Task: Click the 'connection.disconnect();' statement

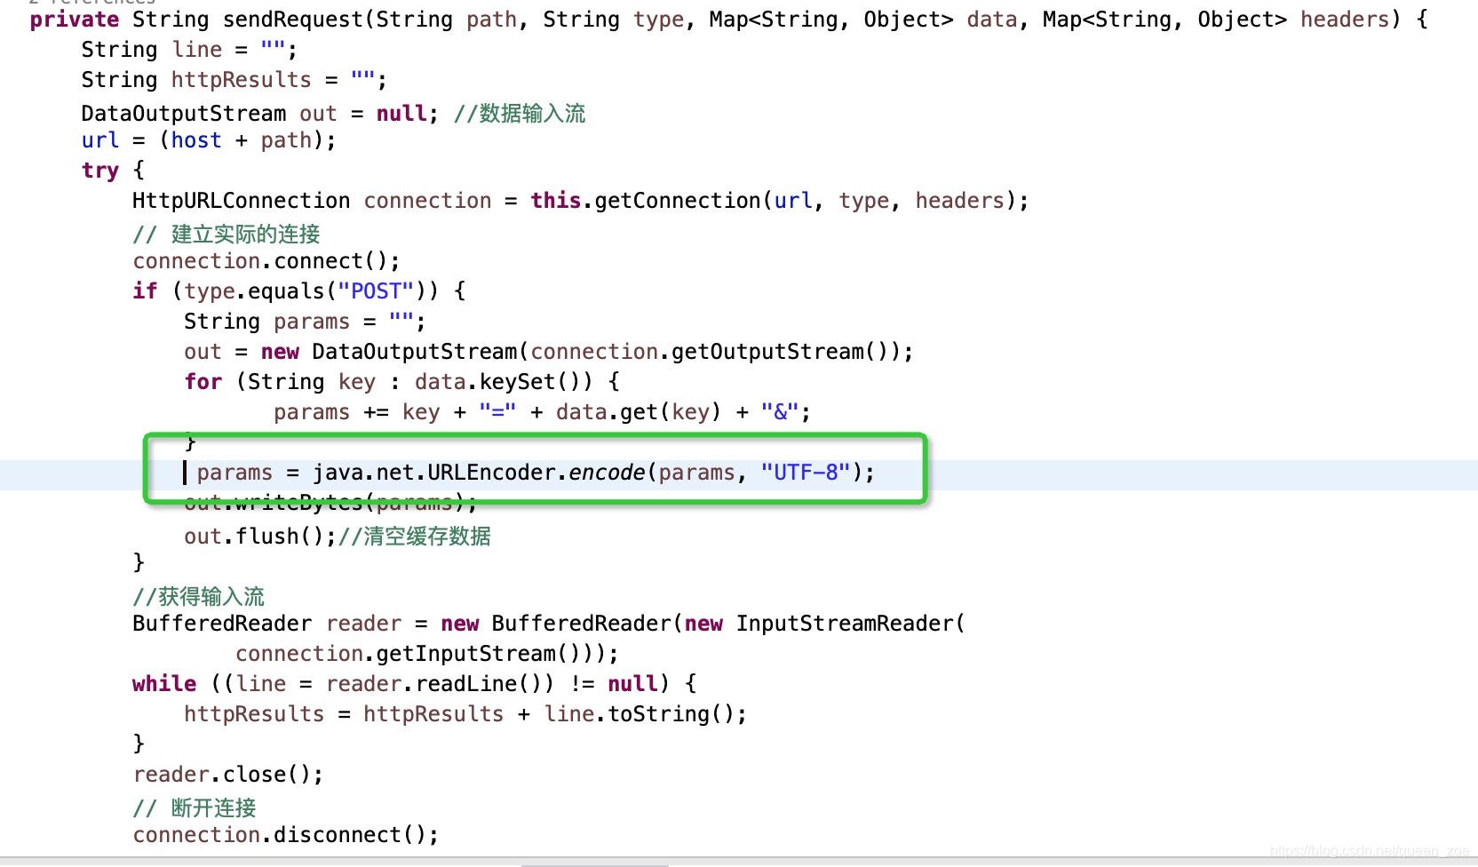Action: click(x=286, y=835)
